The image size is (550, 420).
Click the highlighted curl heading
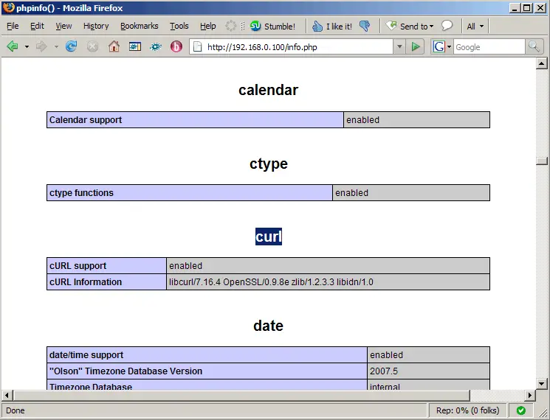click(268, 237)
